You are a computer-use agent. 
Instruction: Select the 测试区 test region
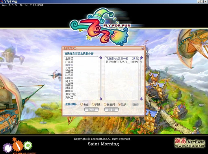coord(69,97)
